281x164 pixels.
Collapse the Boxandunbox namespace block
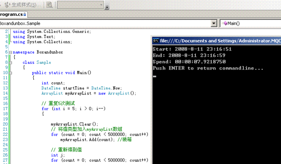(10, 52)
